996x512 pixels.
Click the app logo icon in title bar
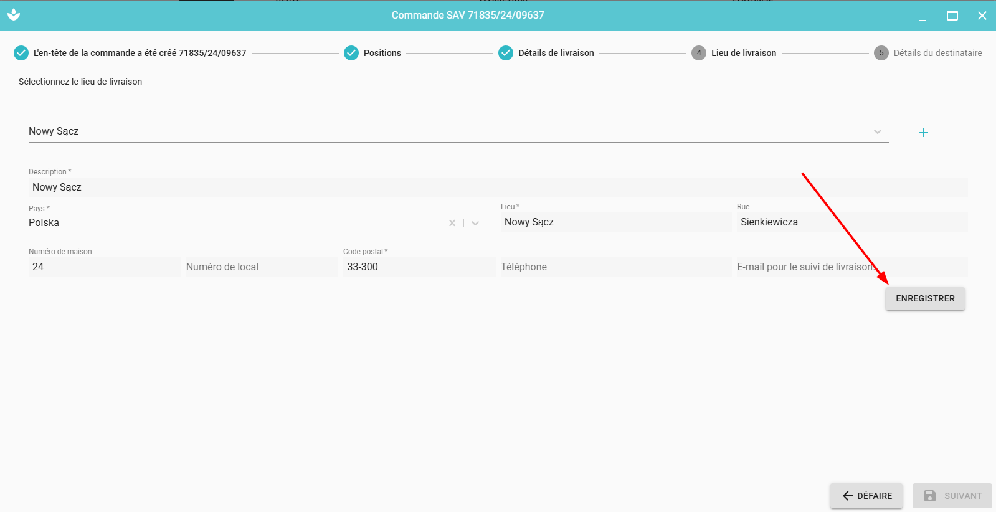(14, 15)
